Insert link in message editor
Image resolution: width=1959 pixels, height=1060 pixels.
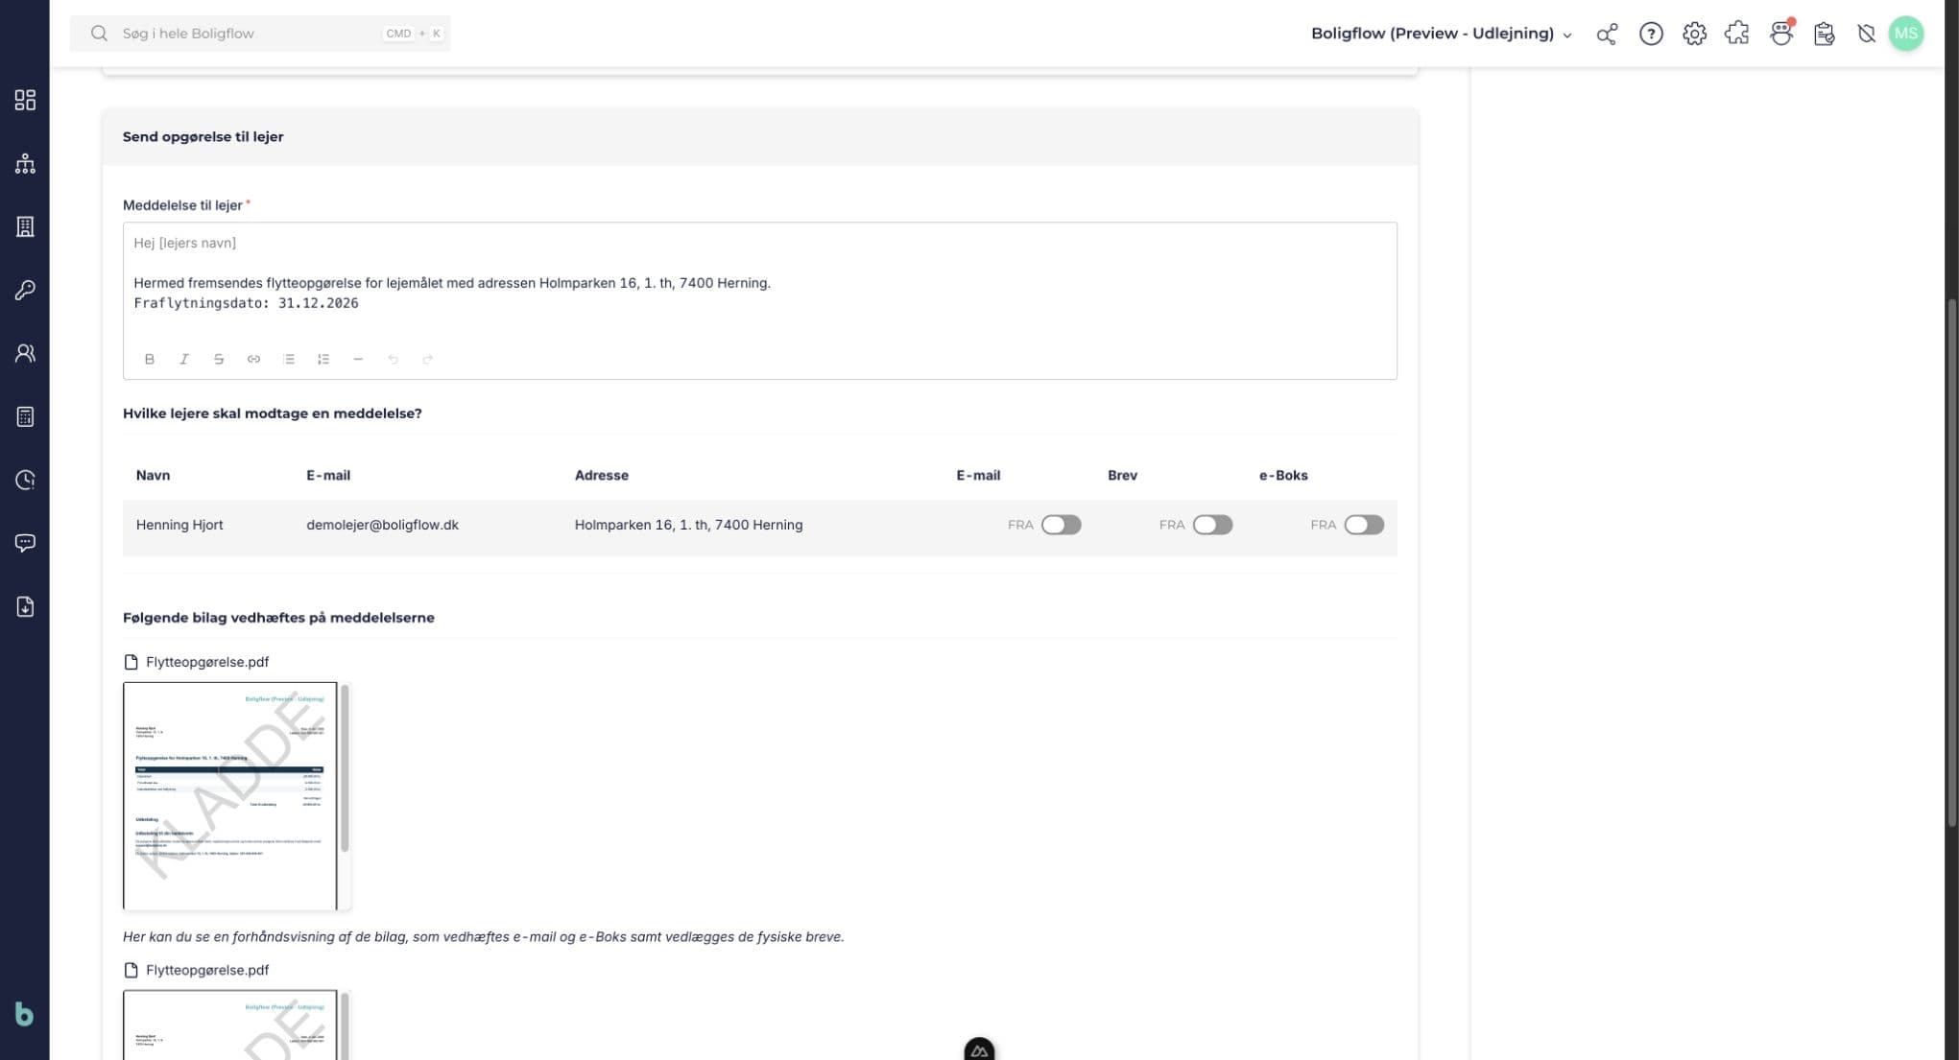(253, 359)
